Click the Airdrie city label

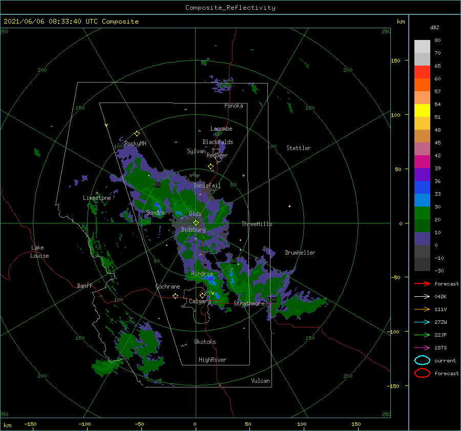tap(202, 274)
